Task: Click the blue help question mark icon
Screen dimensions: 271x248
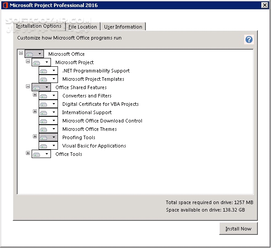Action: 249,40
